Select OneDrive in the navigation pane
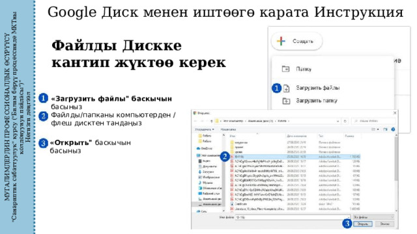Image resolution: width=417 pixels, height=234 pixels. tap(205, 148)
